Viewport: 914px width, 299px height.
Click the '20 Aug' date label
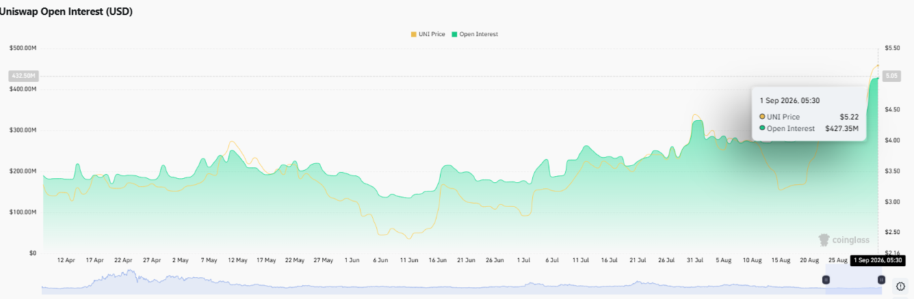809,260
